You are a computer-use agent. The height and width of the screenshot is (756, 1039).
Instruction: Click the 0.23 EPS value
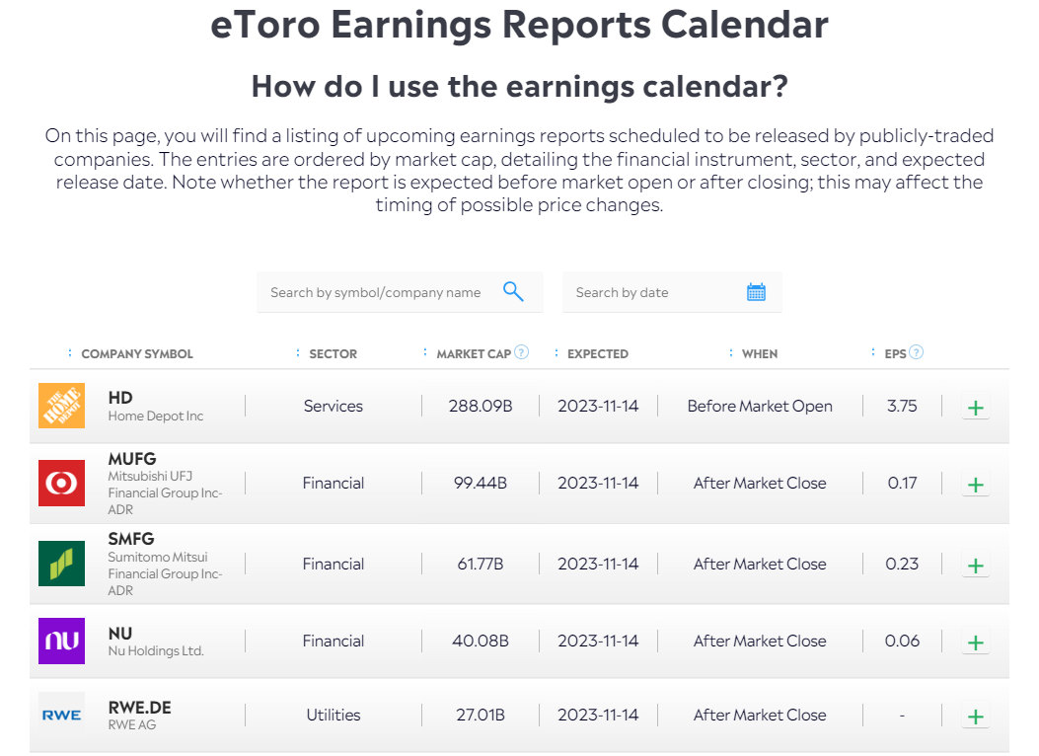[902, 564]
